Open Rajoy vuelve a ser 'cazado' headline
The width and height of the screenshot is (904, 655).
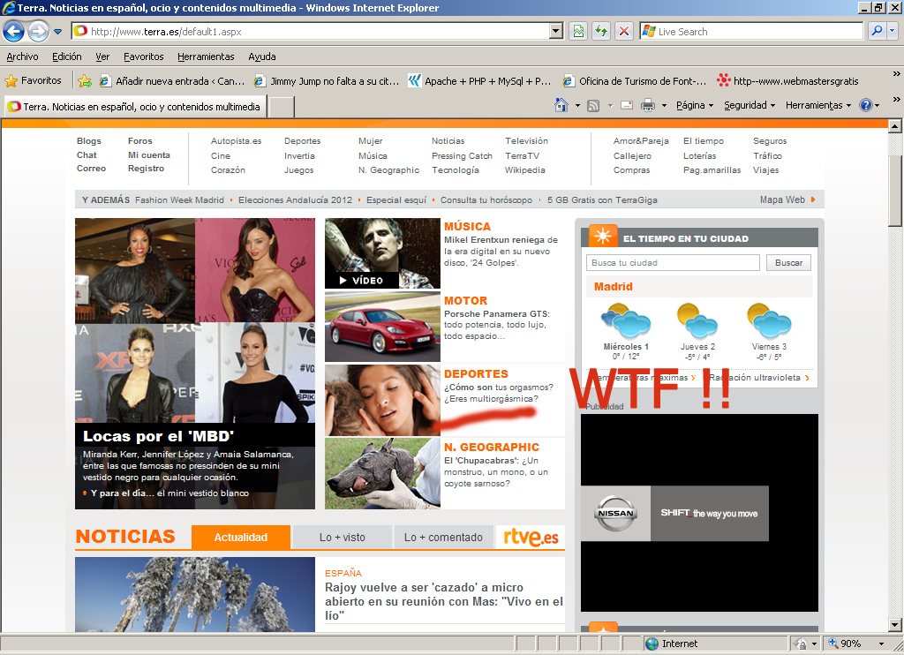click(444, 601)
